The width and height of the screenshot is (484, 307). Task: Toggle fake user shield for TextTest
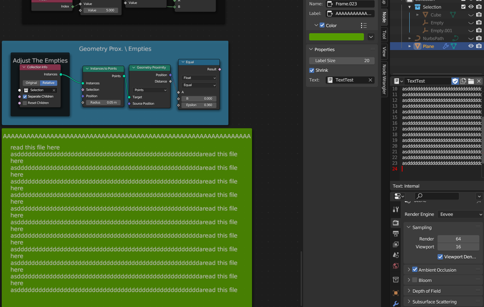tap(455, 81)
